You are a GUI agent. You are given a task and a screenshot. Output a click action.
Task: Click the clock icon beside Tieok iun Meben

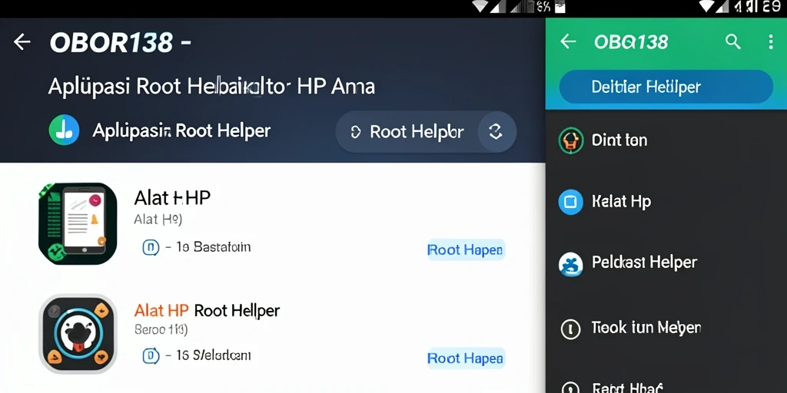(x=570, y=329)
